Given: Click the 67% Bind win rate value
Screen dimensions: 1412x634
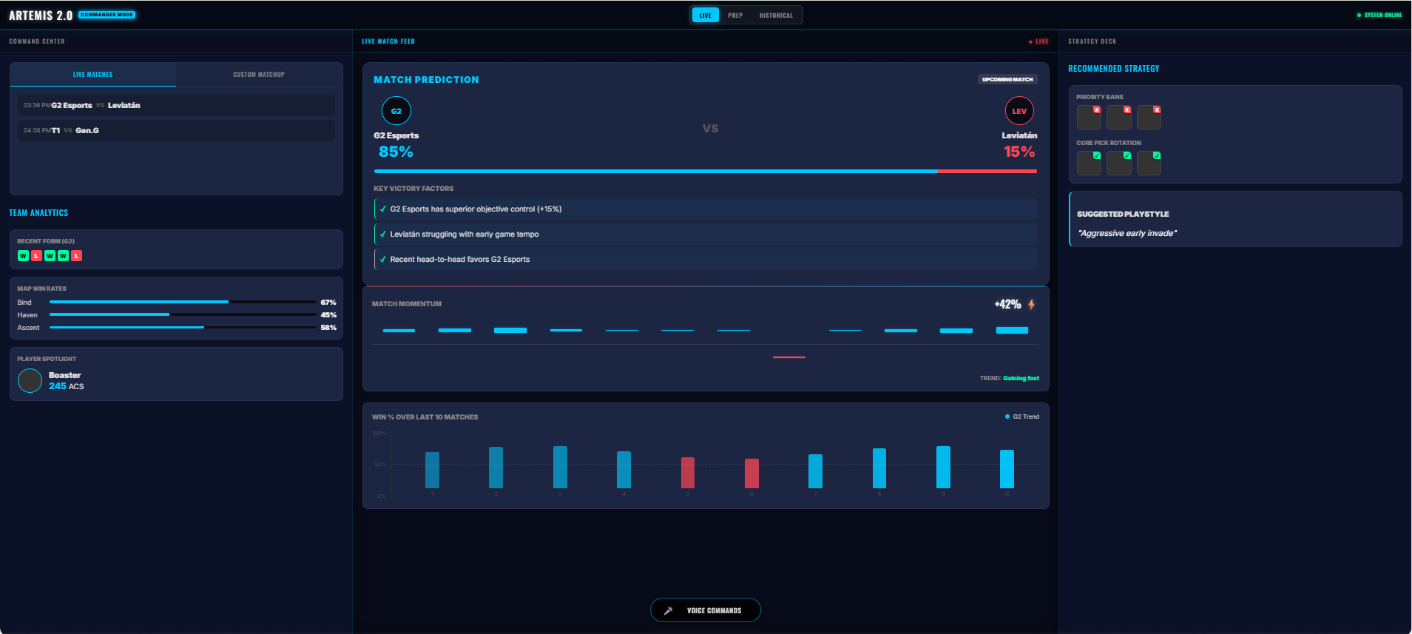Looking at the screenshot, I should click(x=328, y=303).
